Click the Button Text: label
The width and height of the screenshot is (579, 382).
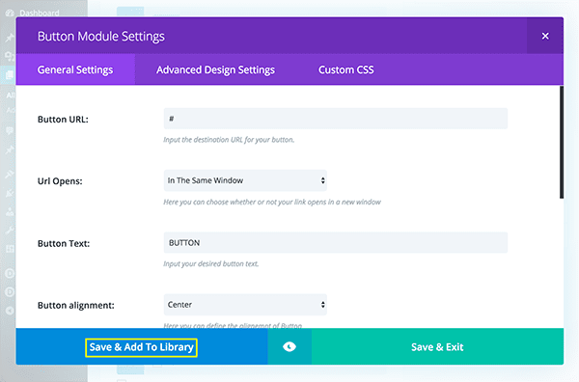[64, 244]
